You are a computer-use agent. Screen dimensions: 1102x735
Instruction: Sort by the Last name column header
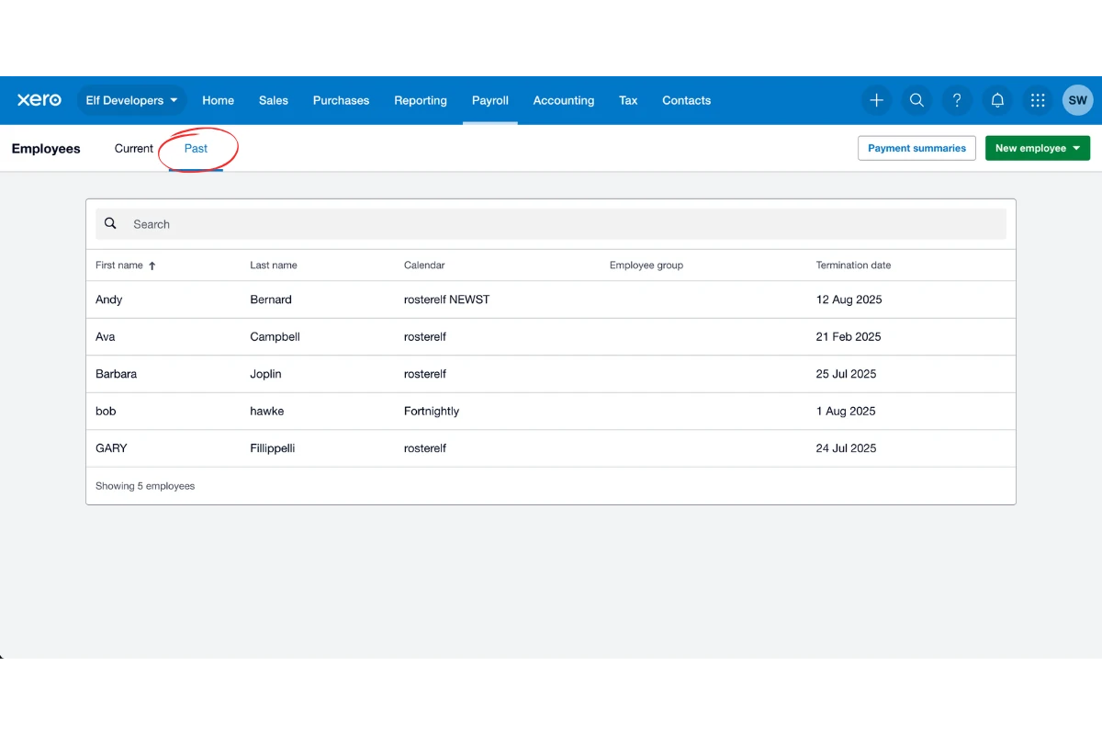[274, 266]
